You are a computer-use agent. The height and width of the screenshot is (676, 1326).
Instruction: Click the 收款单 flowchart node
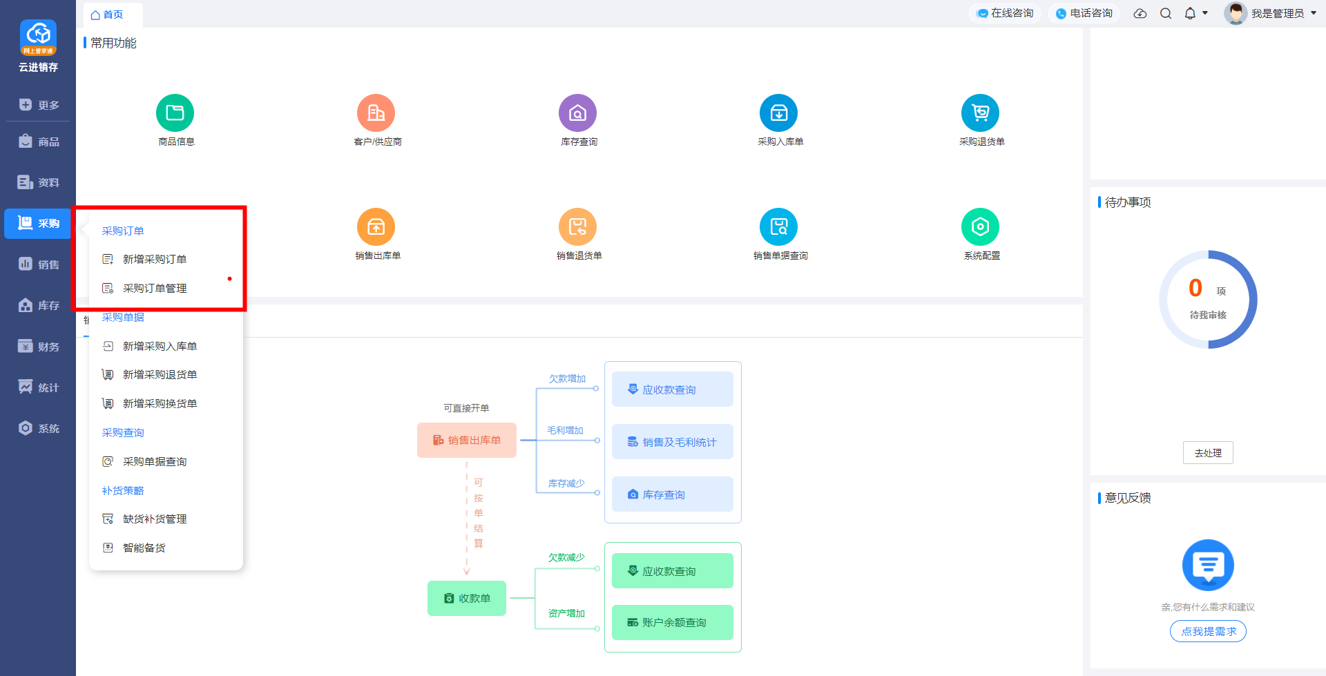point(467,599)
